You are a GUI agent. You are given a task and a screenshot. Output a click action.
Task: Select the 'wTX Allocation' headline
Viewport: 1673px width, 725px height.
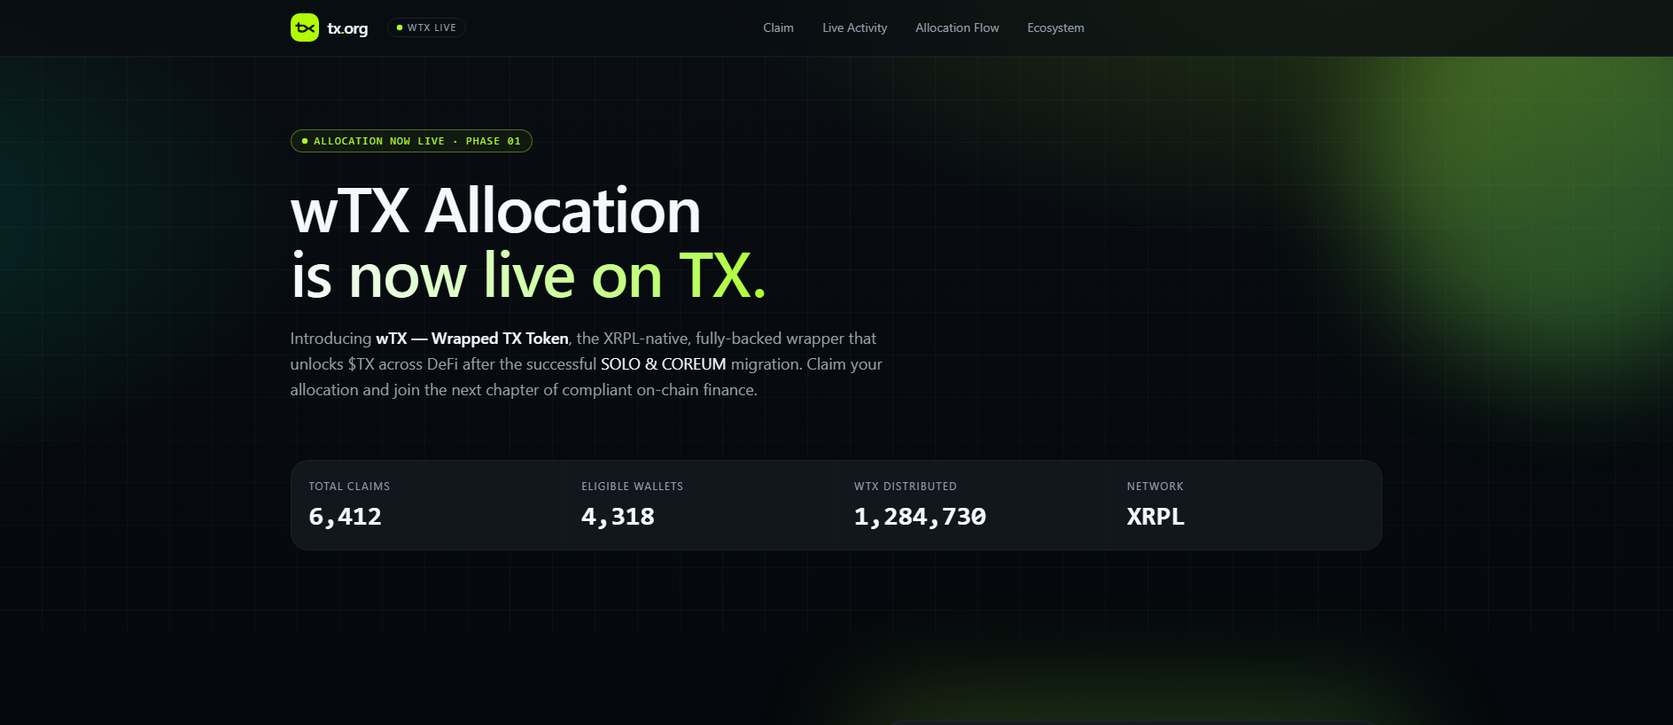pos(495,211)
